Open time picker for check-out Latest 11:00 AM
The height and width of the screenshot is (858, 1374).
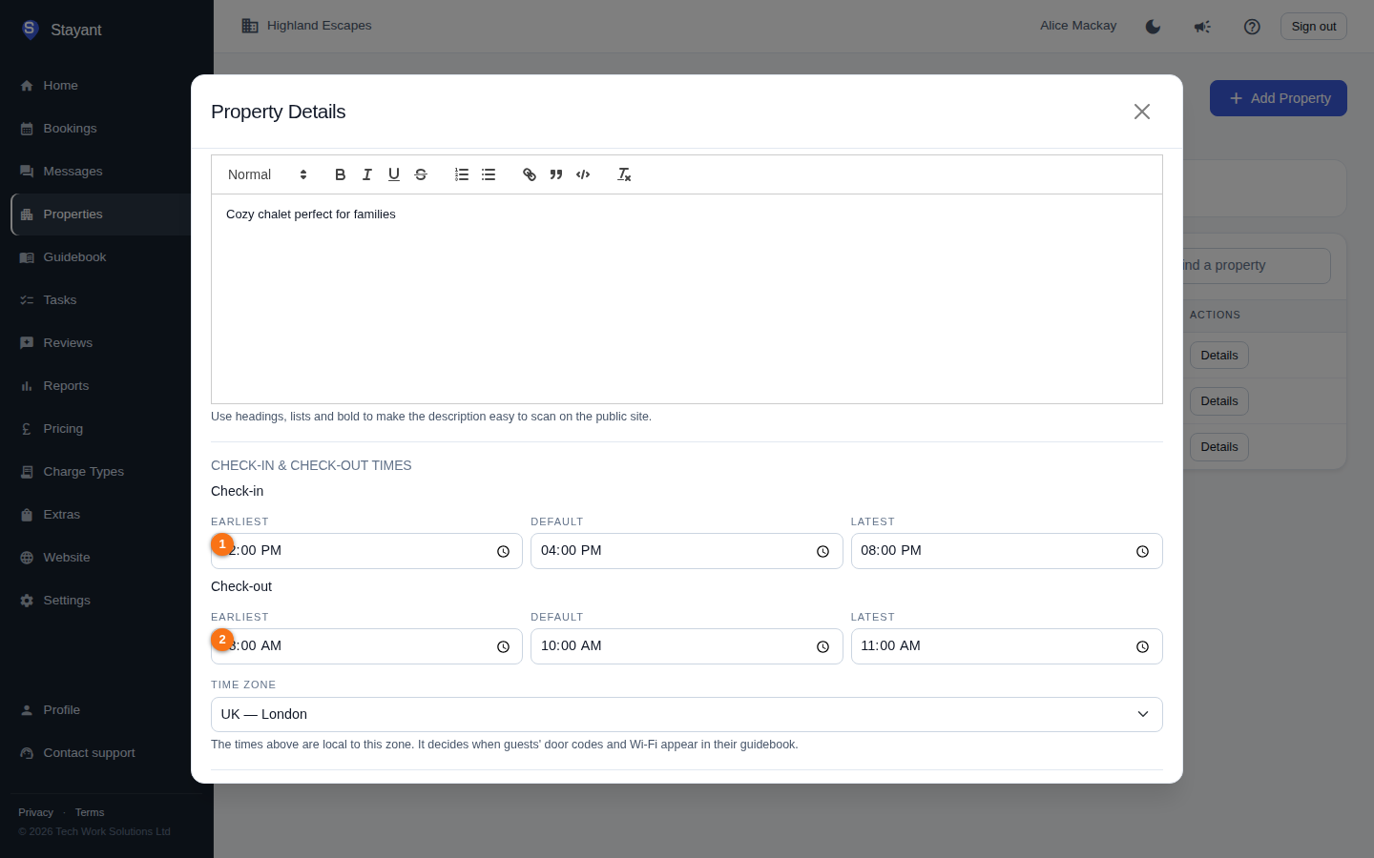coord(1142,646)
